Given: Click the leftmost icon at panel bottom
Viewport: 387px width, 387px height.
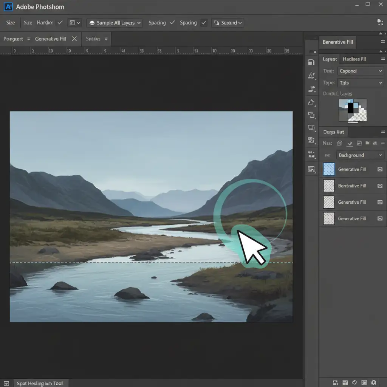Looking at the screenshot, I should tap(335, 382).
